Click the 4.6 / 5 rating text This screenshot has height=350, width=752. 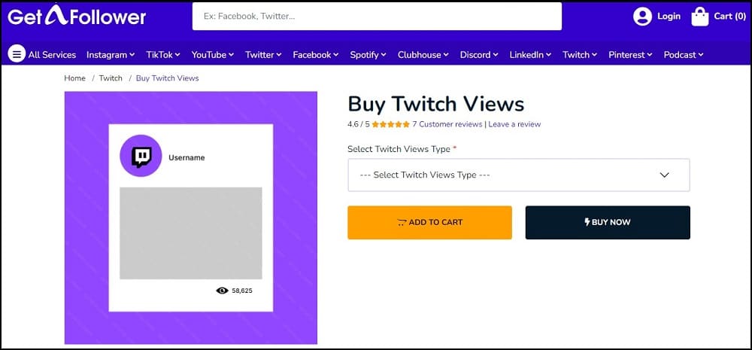point(359,124)
